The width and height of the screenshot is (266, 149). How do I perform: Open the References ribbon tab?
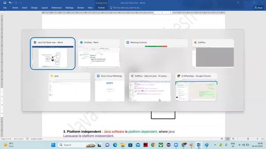coord(57,8)
